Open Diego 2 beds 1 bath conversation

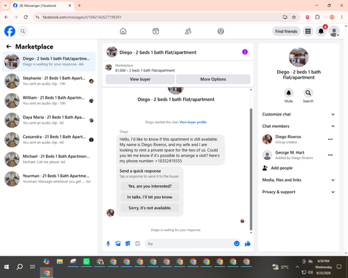[49, 62]
